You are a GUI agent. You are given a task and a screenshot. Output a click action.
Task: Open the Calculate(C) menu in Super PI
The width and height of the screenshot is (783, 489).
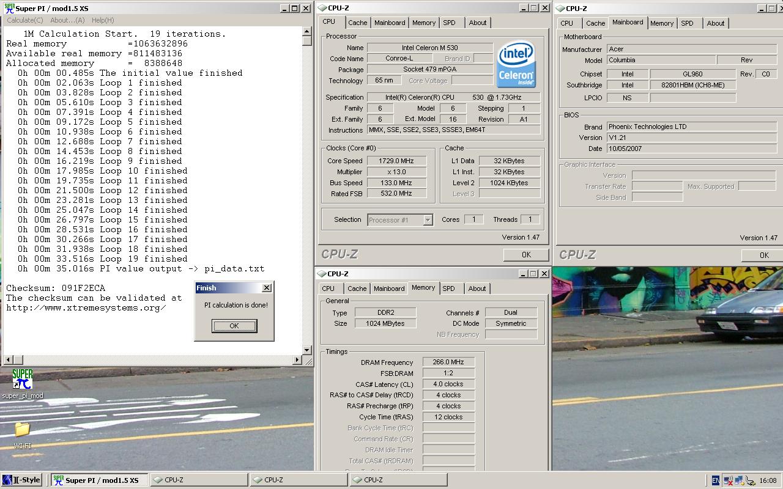pos(25,20)
